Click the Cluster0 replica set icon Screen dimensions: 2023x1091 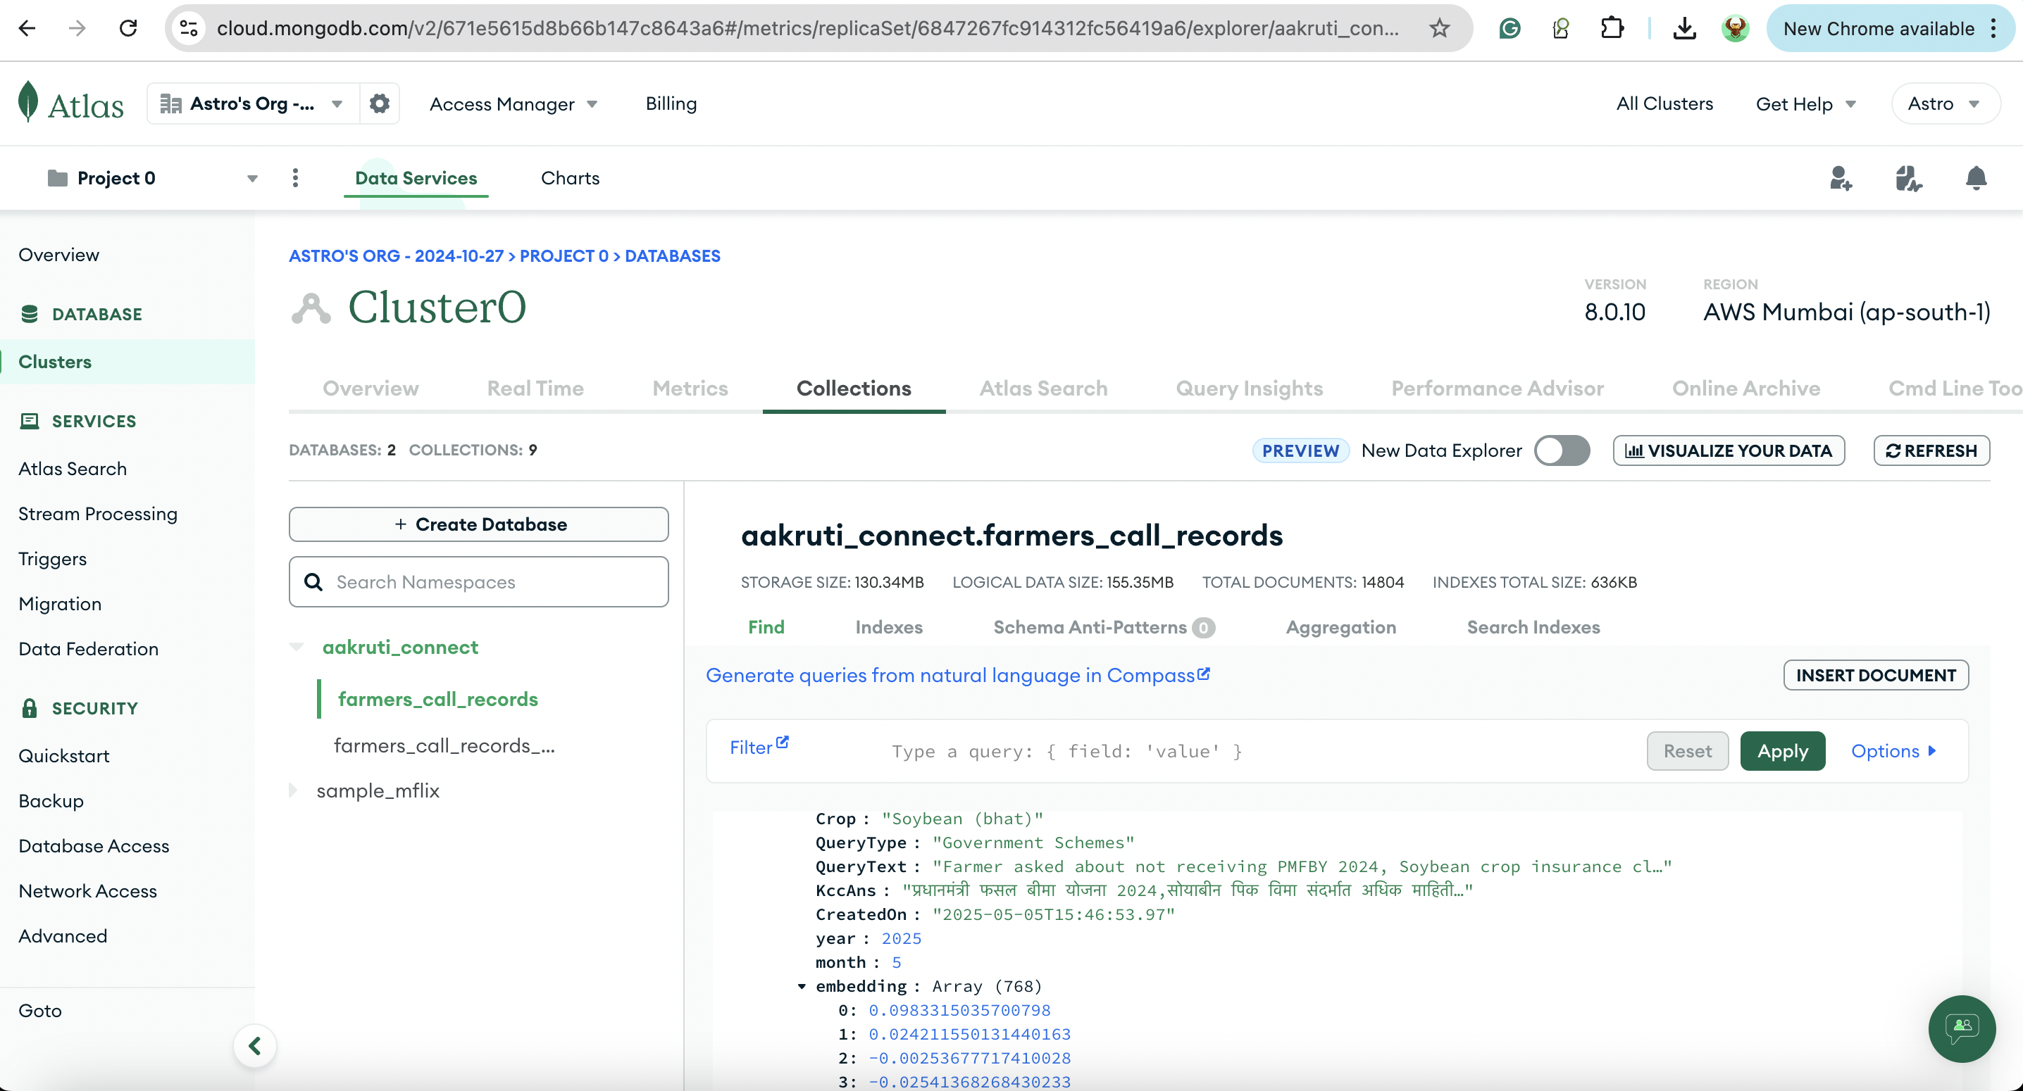coord(311,308)
